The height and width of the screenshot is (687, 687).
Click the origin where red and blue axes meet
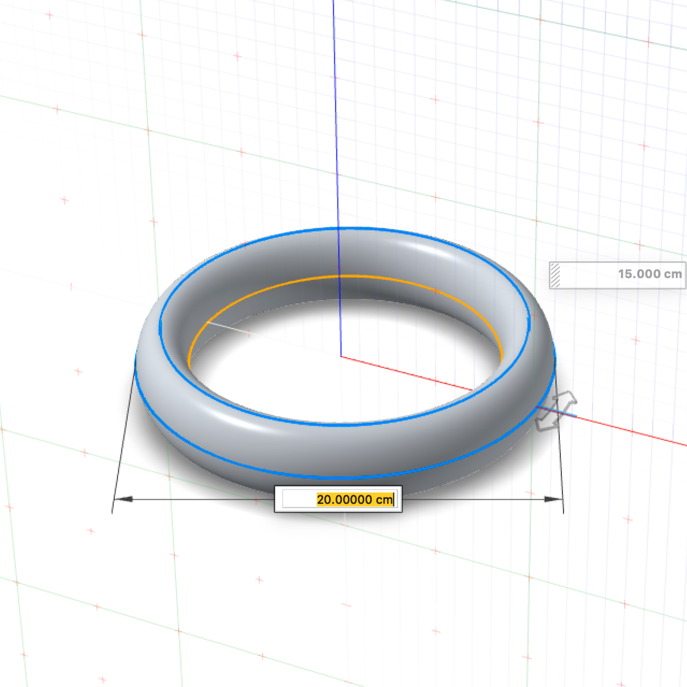coord(341,356)
